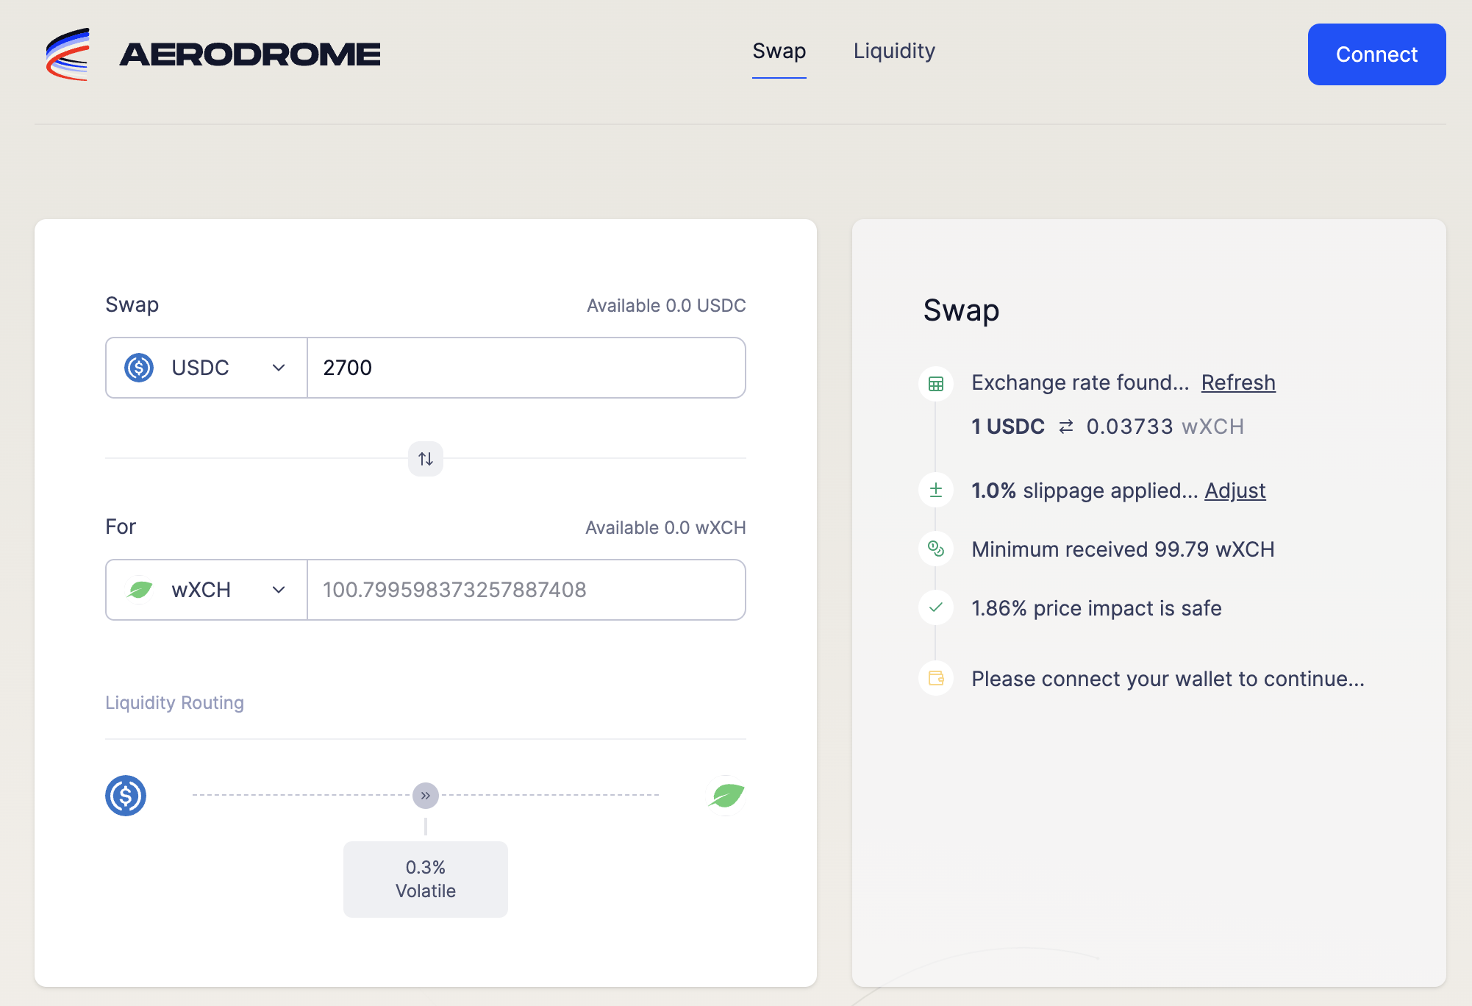Open the wXCH token dropdown
1472x1006 pixels.
tap(207, 590)
